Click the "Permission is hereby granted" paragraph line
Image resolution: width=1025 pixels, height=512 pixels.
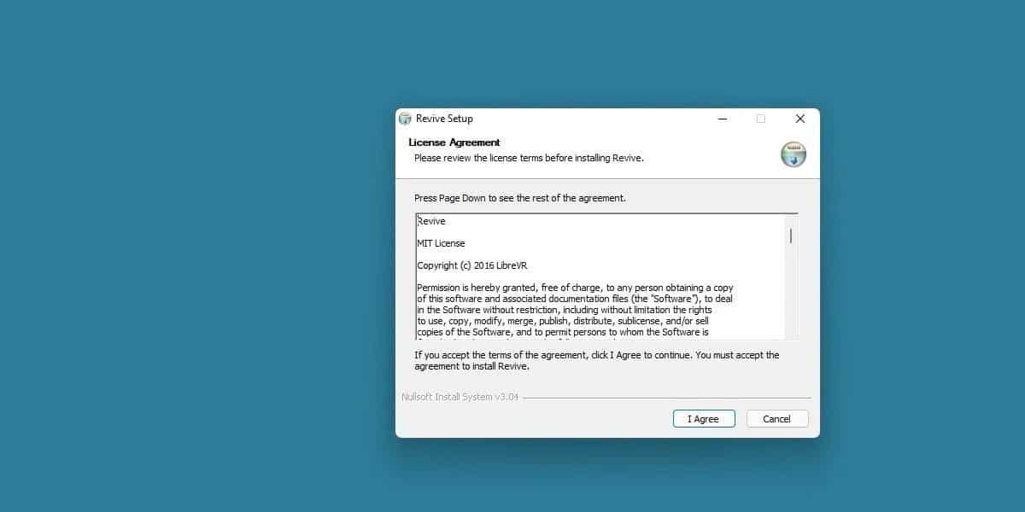pos(575,288)
